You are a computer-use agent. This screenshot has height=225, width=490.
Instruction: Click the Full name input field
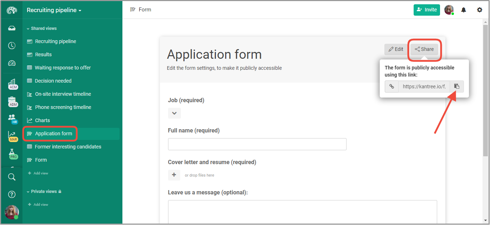(257, 144)
